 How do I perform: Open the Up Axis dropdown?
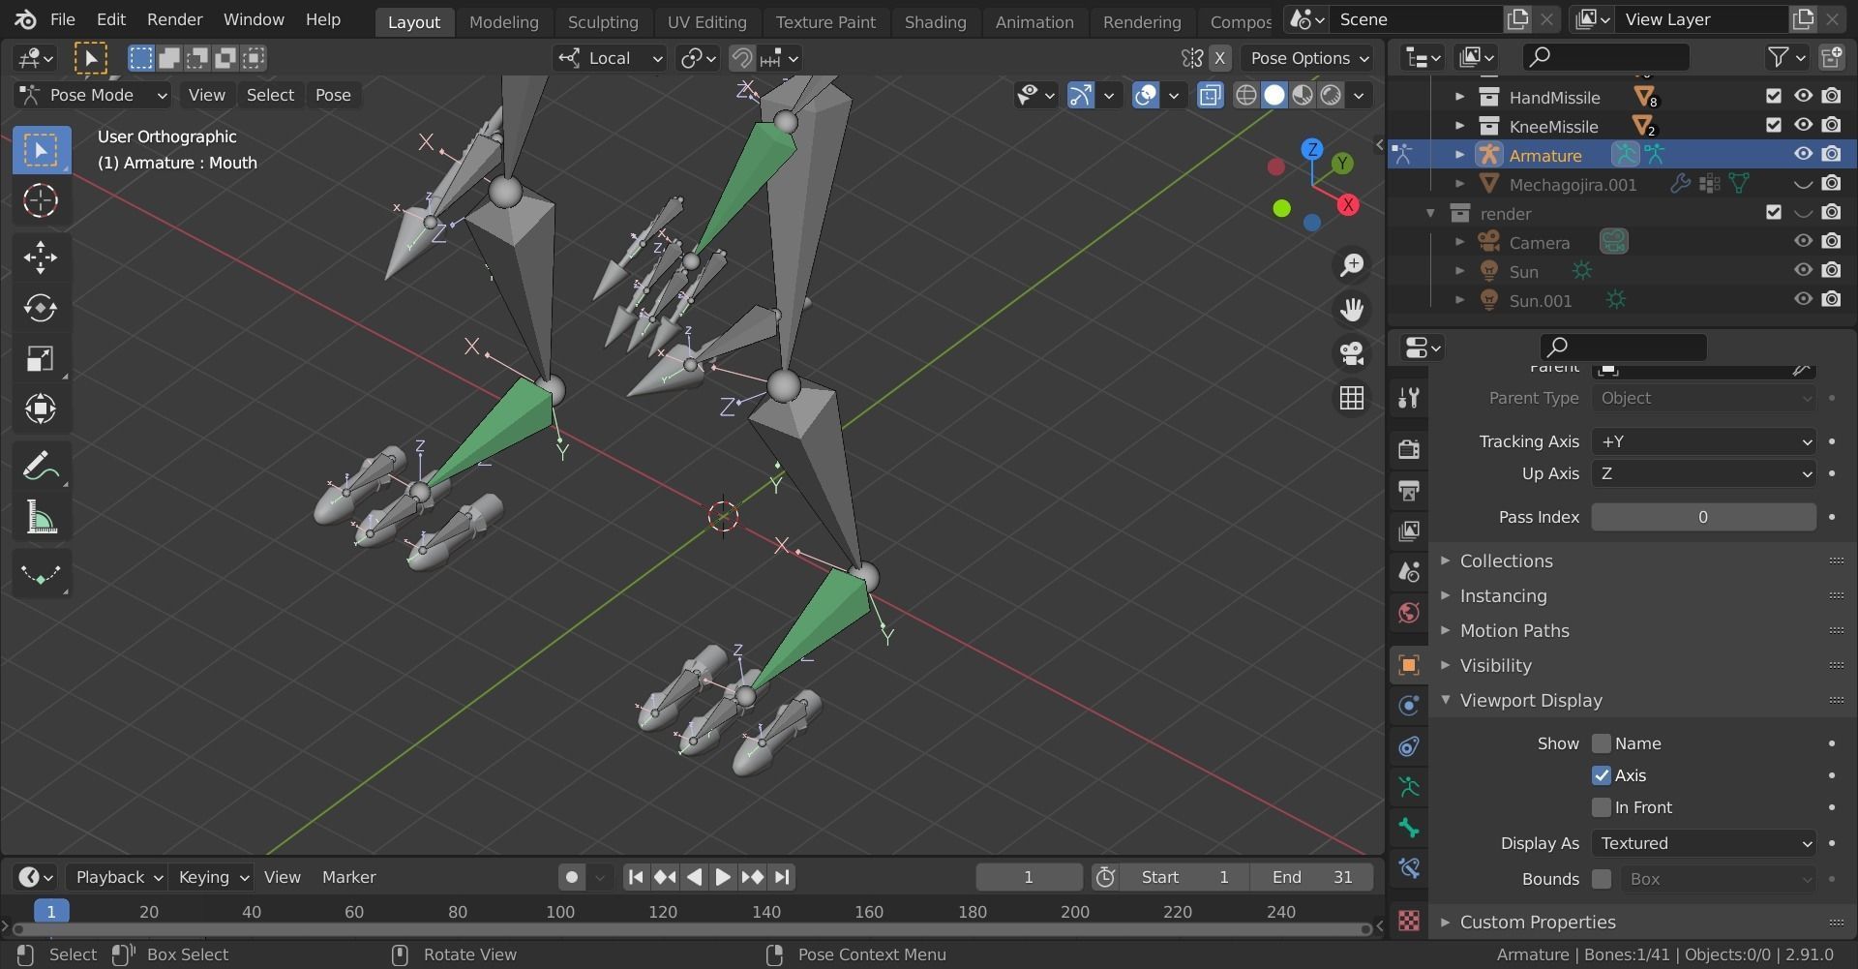[1703, 473]
